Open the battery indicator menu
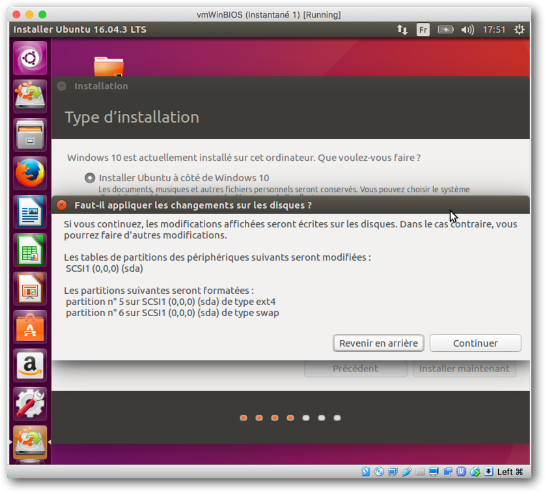545x492 pixels. point(445,29)
